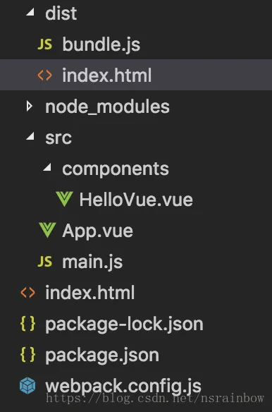The height and width of the screenshot is (412, 272).
Task: Open the App.vue file
Action: point(98,231)
